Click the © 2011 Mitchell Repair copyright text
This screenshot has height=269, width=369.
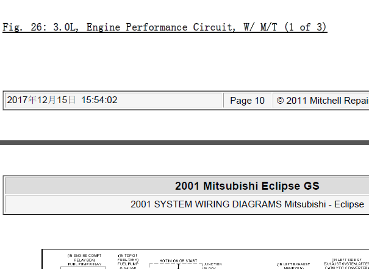pyautogui.click(x=323, y=101)
